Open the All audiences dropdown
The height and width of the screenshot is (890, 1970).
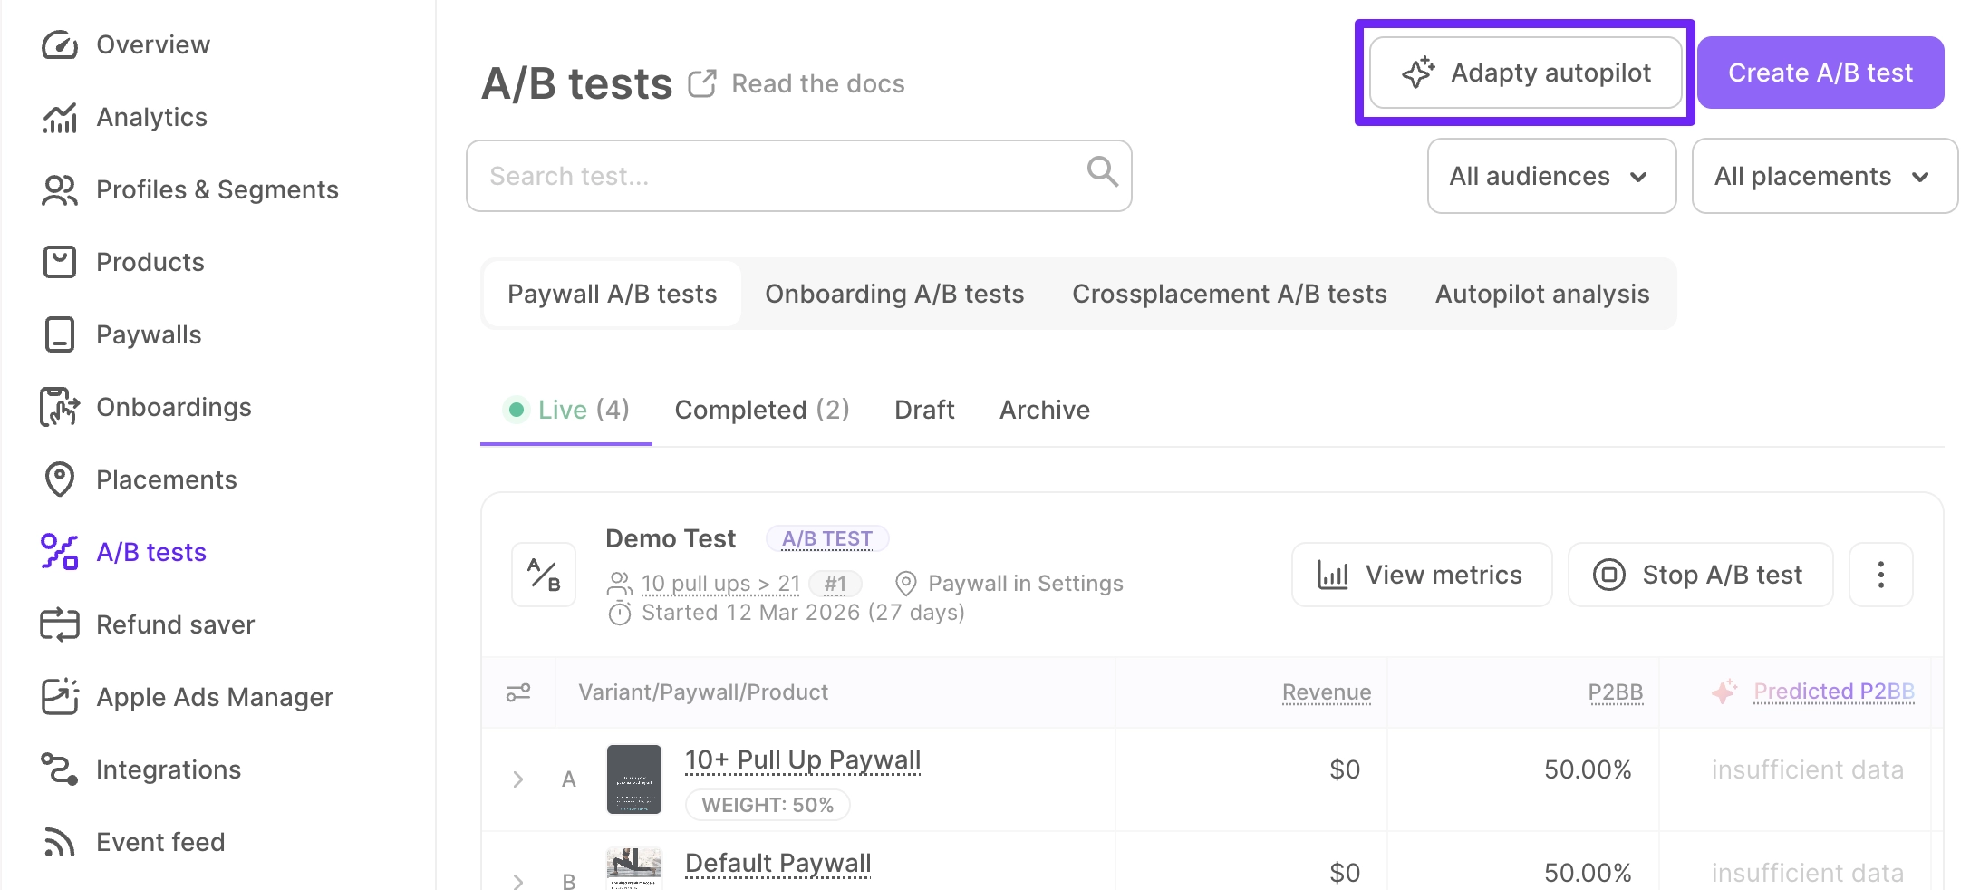pos(1550,176)
